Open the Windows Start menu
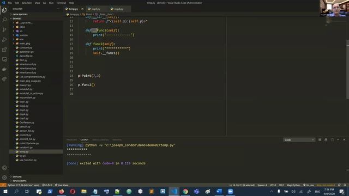 5,191
